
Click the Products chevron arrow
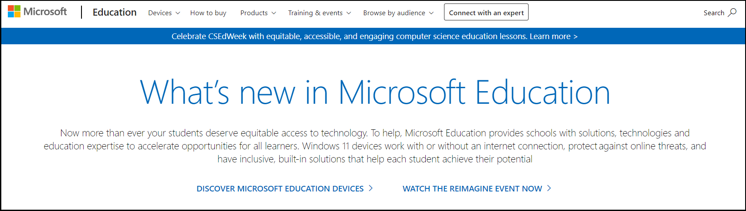[274, 13]
